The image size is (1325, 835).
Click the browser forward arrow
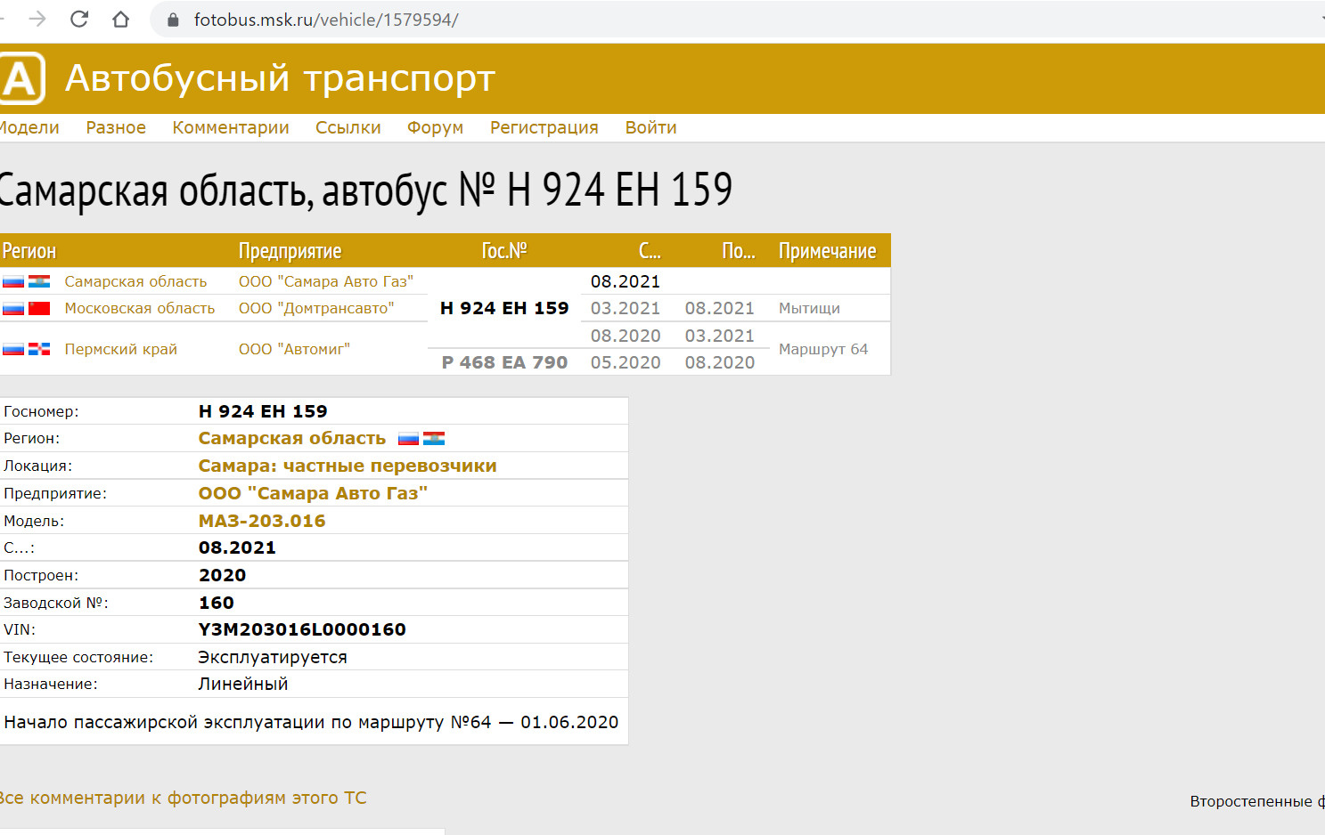click(37, 19)
